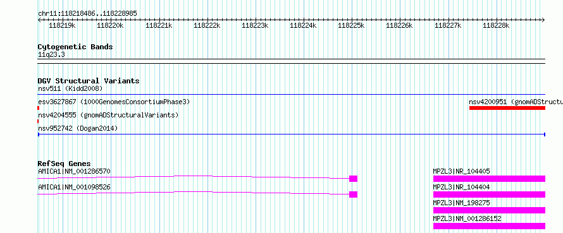Click the nsv952742 blue variant span line
Screen dimensions: 563x233
click(292, 134)
